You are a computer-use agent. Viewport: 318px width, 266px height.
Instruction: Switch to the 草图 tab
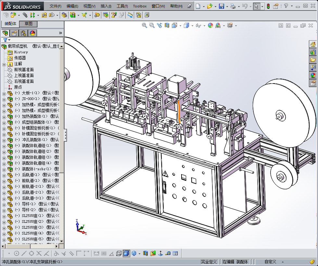tap(29, 24)
